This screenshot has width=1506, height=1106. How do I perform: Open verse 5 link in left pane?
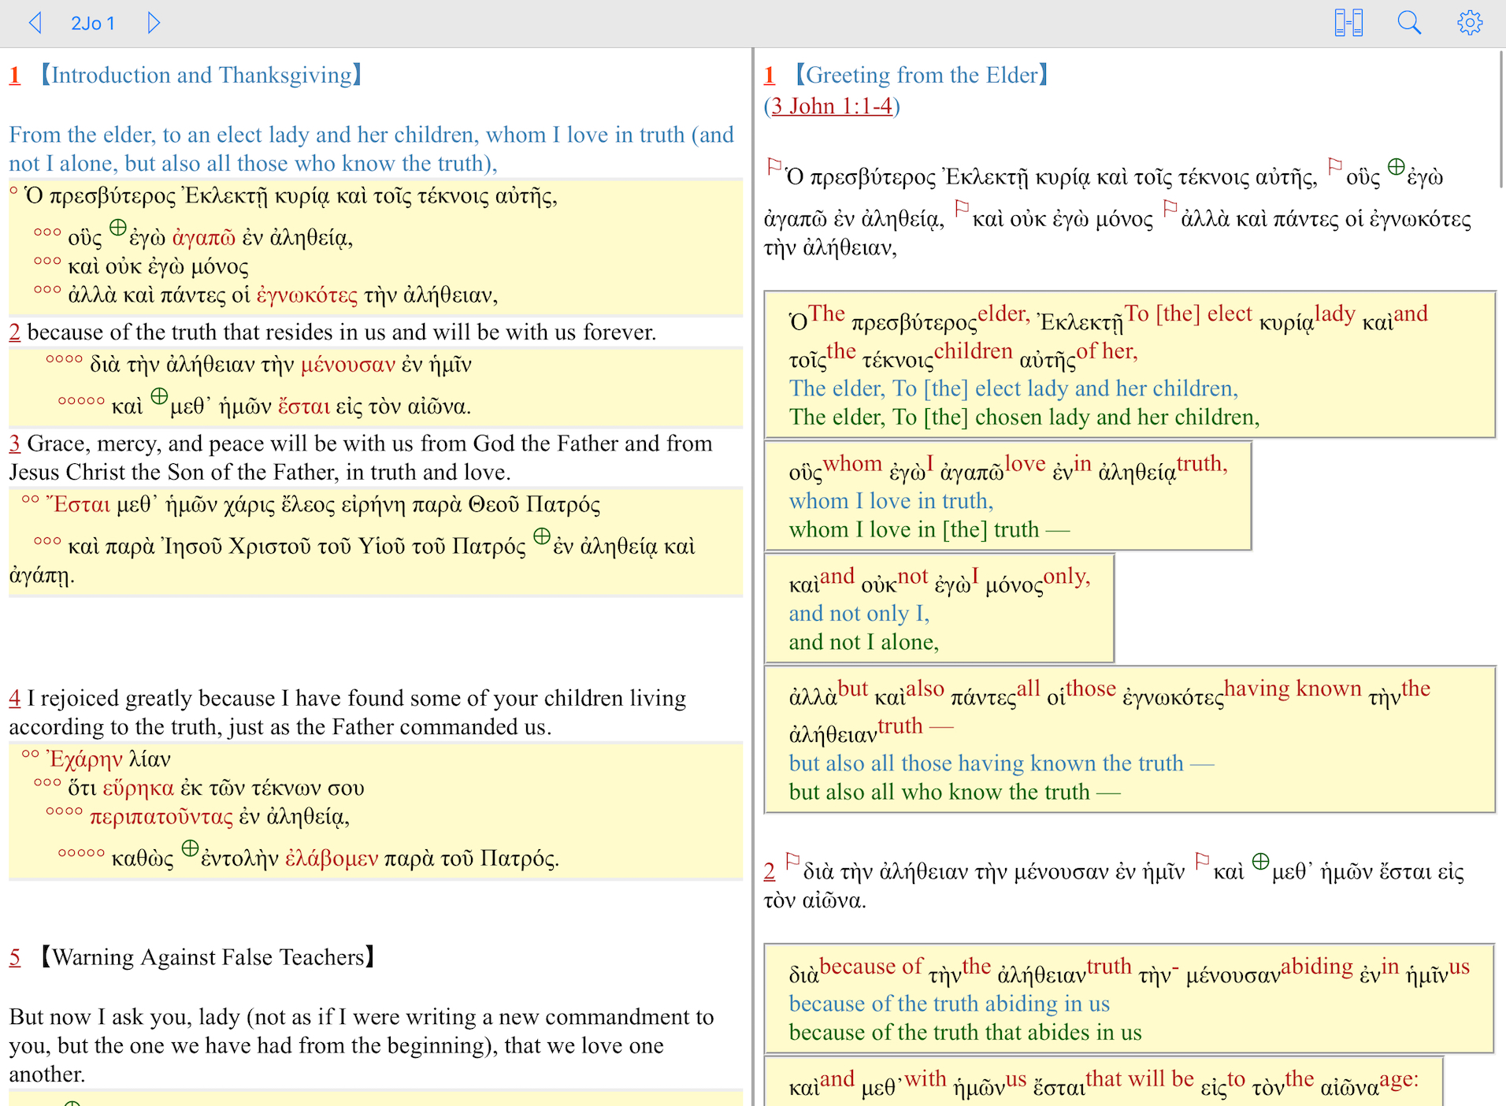(15, 957)
